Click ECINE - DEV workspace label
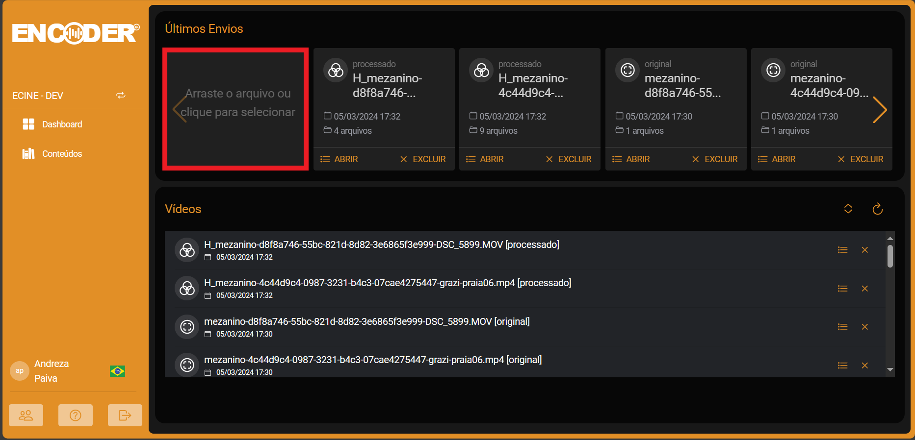The height and width of the screenshot is (440, 915). click(x=38, y=96)
